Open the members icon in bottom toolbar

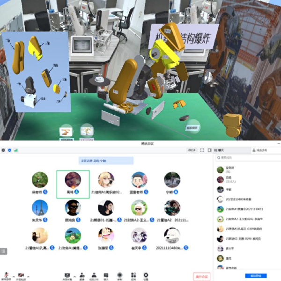tap(94, 275)
